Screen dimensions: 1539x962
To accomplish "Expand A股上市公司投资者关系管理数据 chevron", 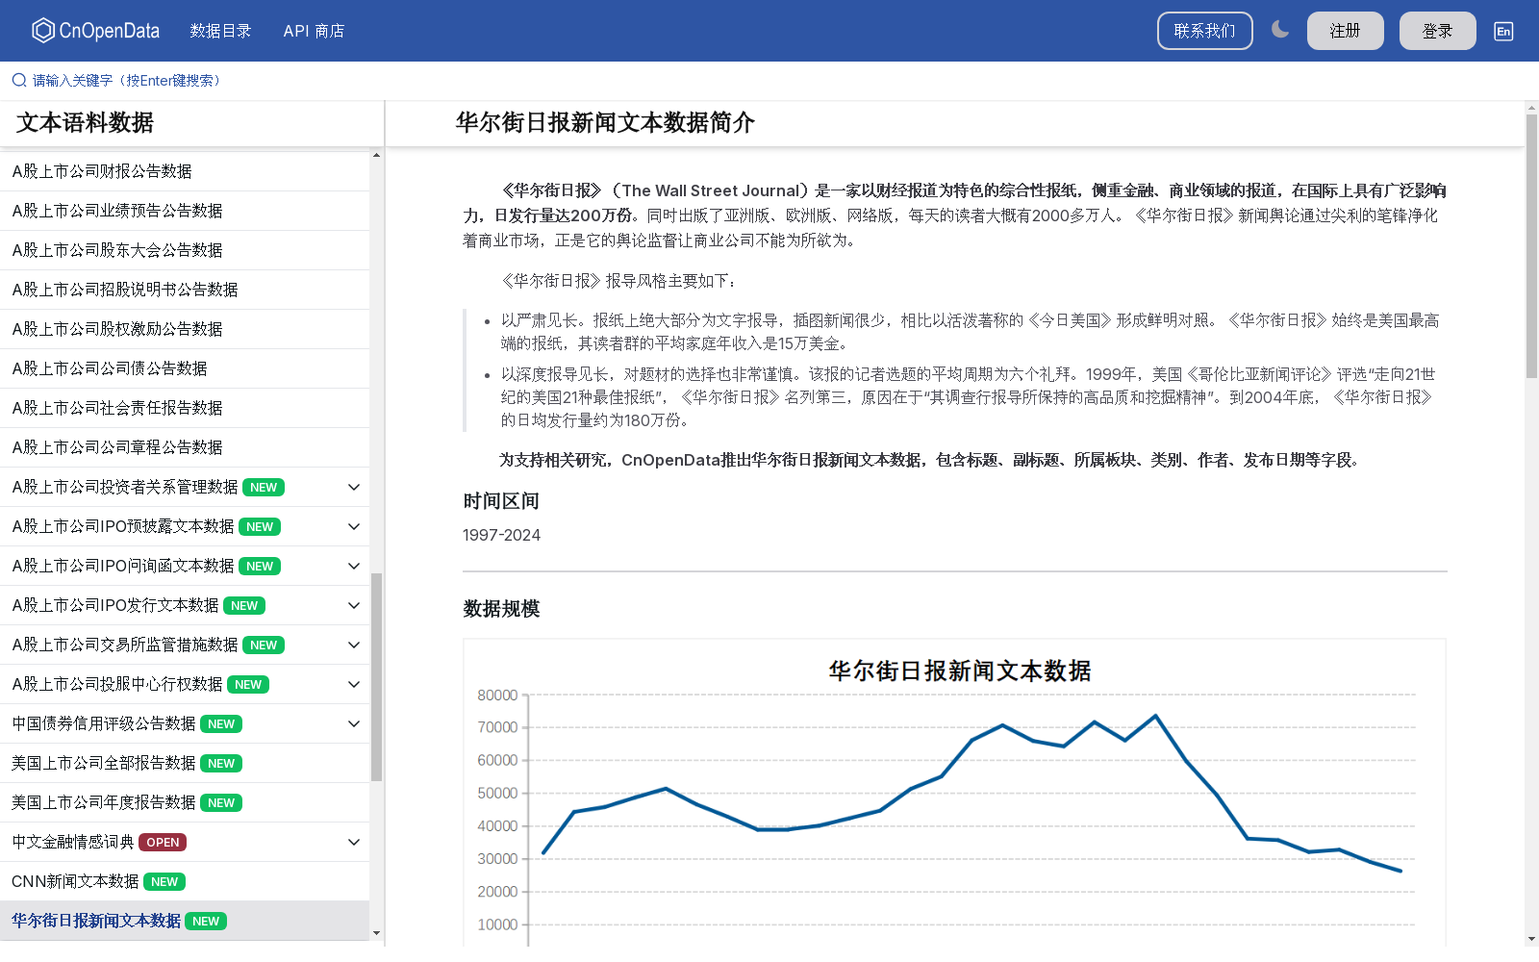I will click(x=354, y=487).
